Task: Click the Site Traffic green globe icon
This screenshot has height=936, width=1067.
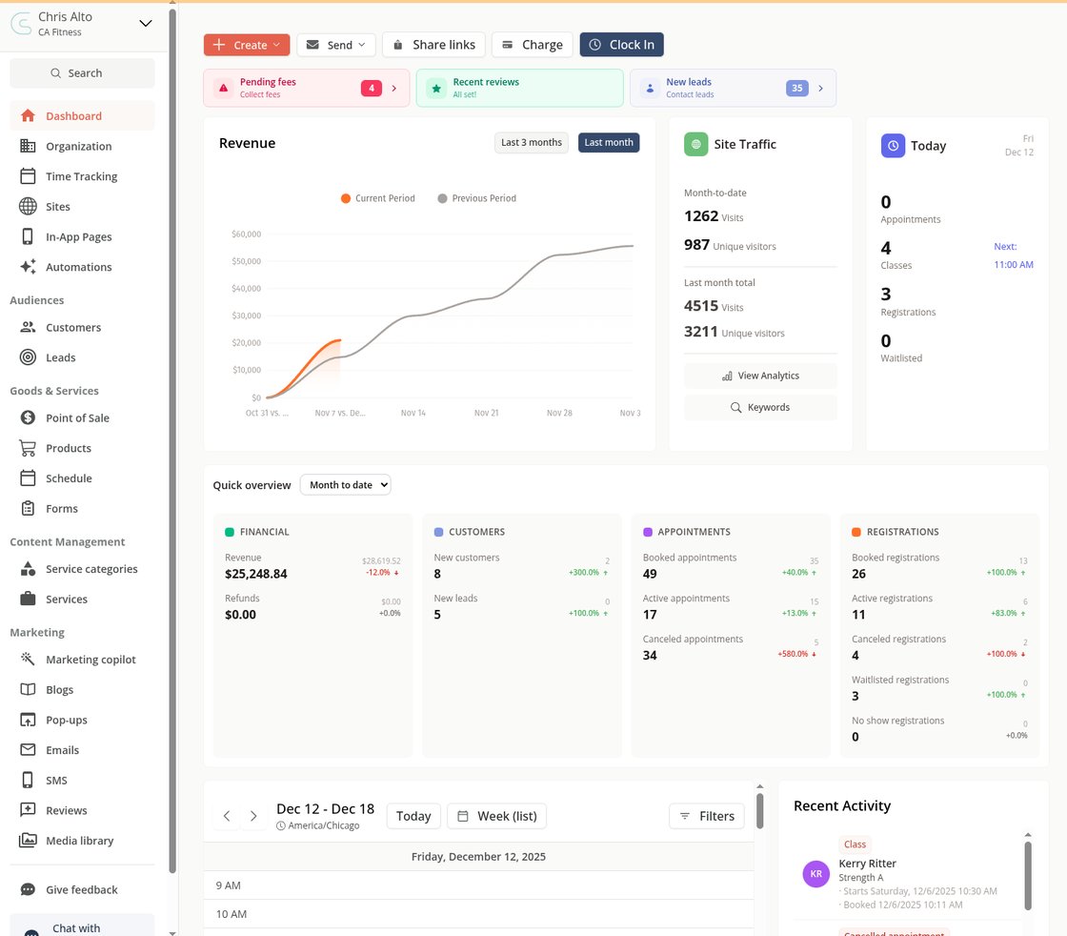Action: click(695, 144)
